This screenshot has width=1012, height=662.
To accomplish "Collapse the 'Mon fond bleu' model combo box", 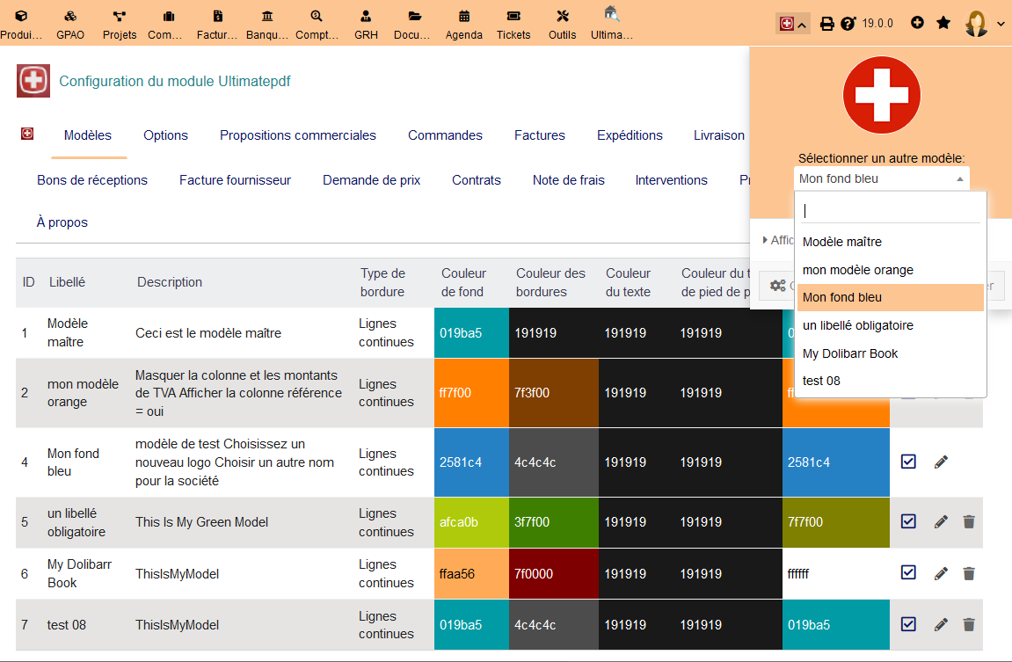I will (x=882, y=178).
